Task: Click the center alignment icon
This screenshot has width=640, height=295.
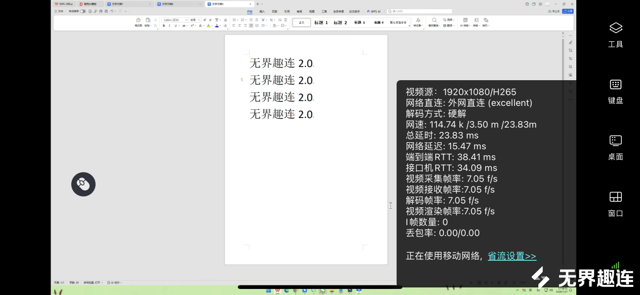Action: click(239, 26)
